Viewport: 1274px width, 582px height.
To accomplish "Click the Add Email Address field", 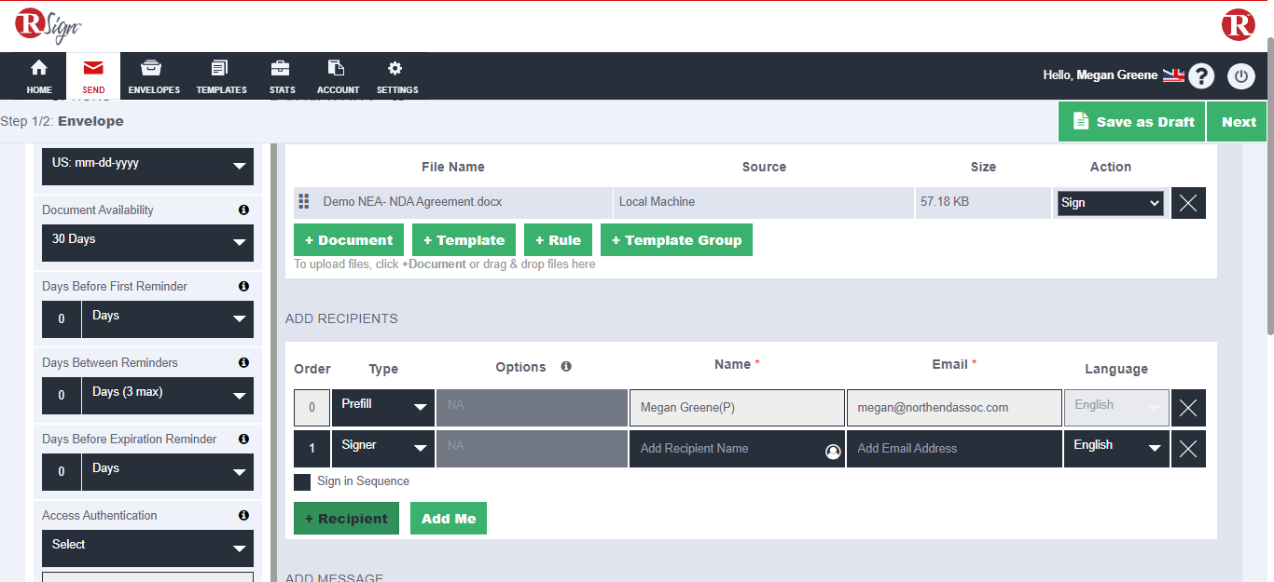I will tap(953, 449).
